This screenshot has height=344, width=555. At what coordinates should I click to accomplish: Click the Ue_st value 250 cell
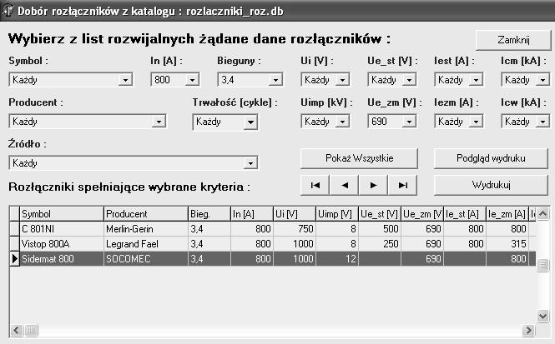(380, 244)
